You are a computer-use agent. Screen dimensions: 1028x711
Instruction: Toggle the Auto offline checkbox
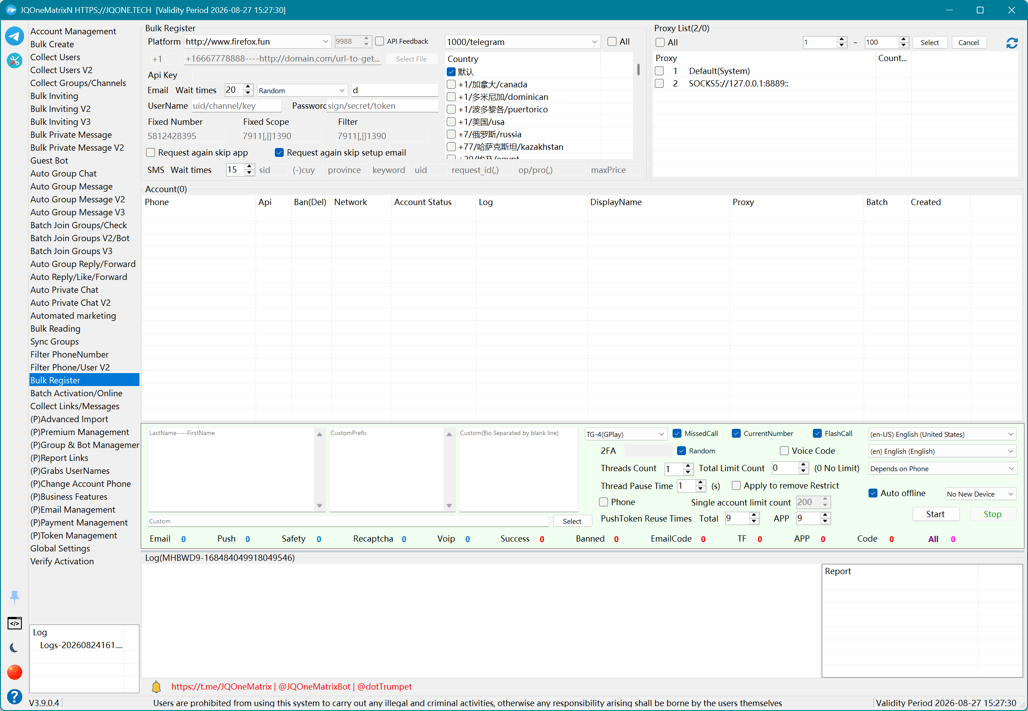click(873, 493)
